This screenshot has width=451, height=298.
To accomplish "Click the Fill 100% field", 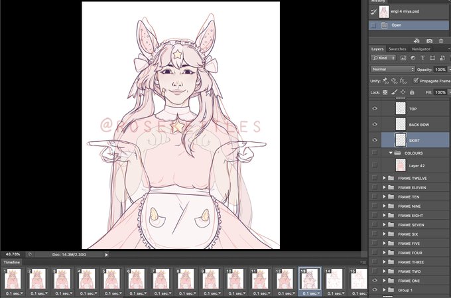I will tap(440, 92).
